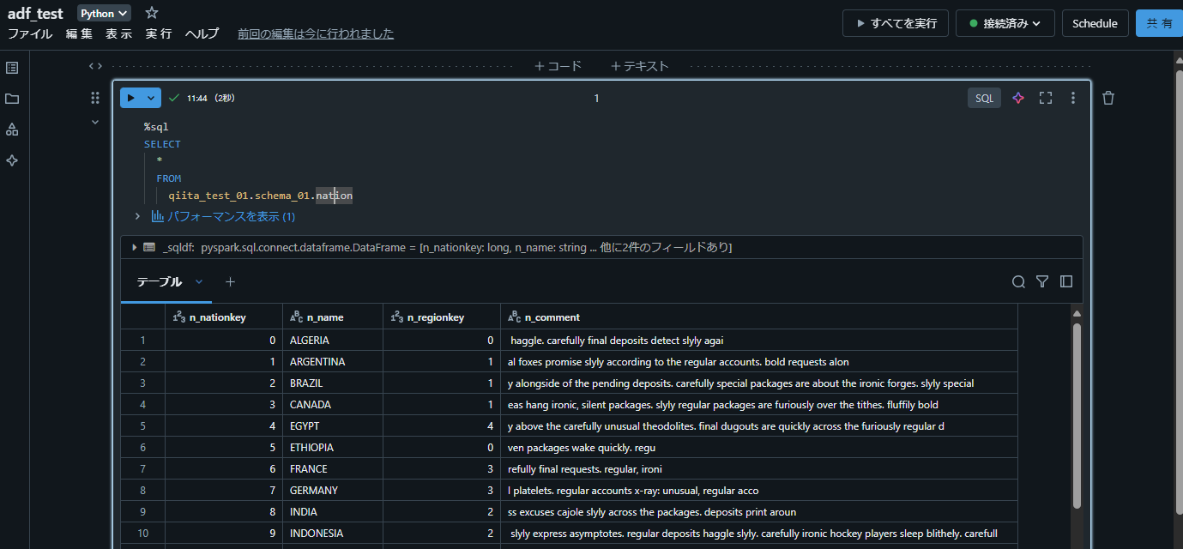Open the Python language dropdown
Image resolution: width=1183 pixels, height=549 pixels.
click(104, 13)
